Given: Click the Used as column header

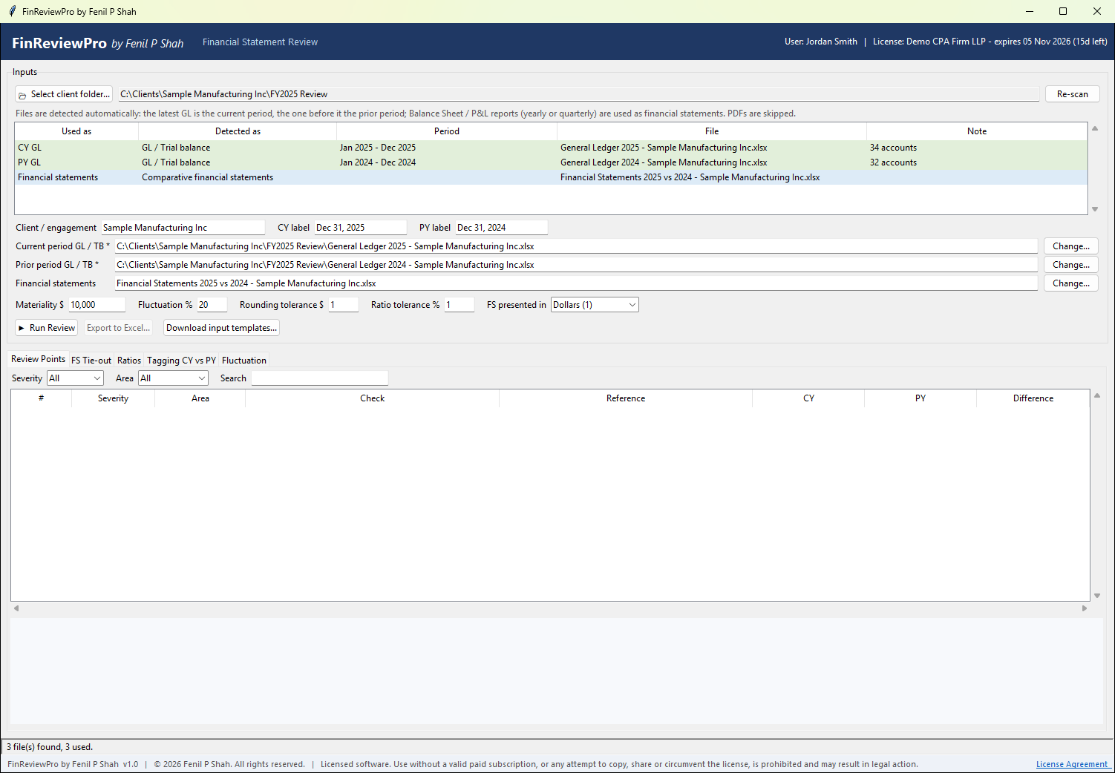Looking at the screenshot, I should tap(76, 131).
